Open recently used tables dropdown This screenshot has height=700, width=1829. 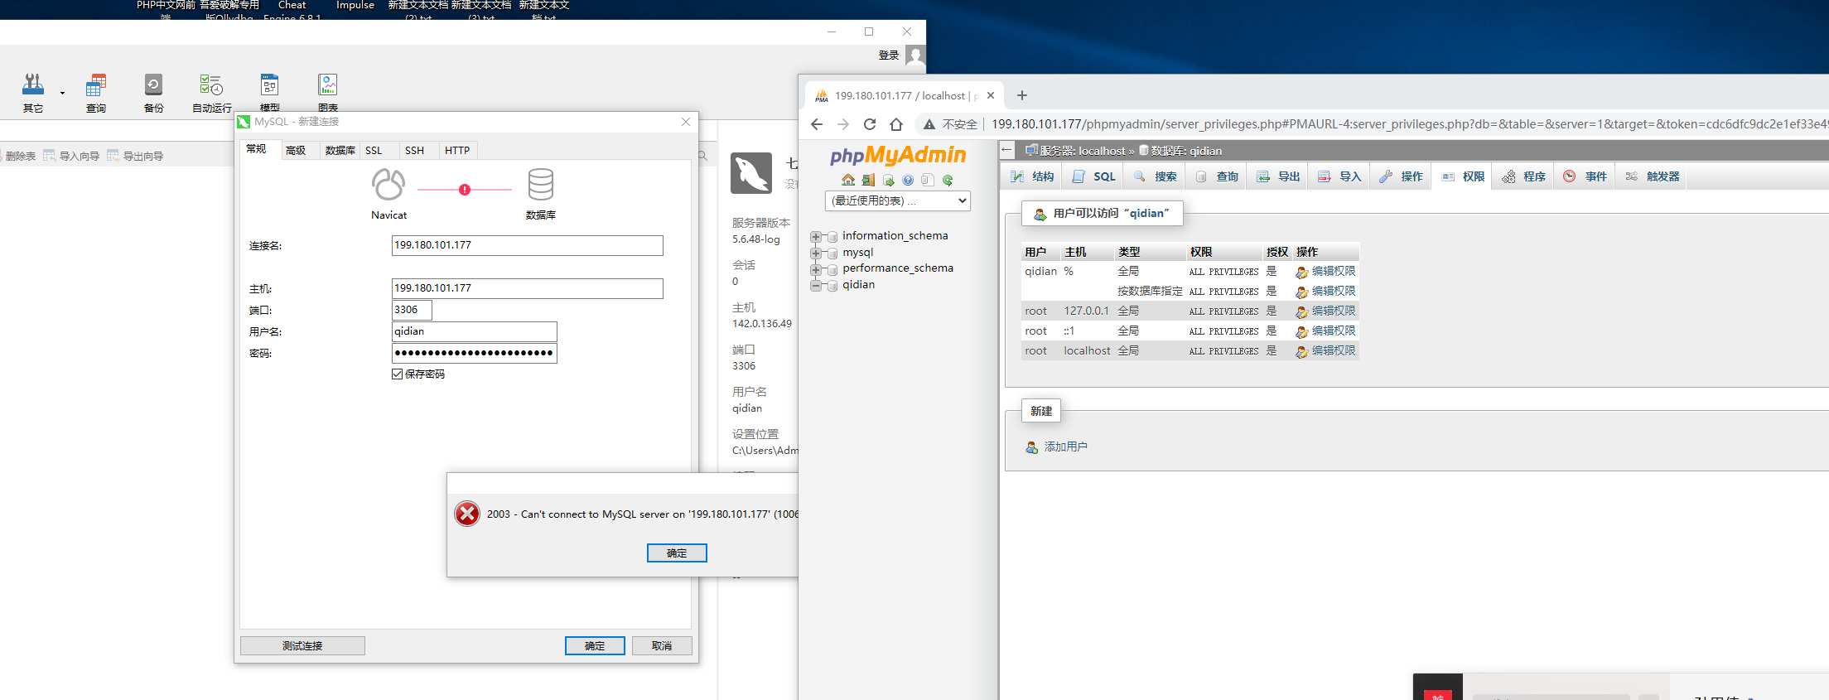(x=898, y=200)
